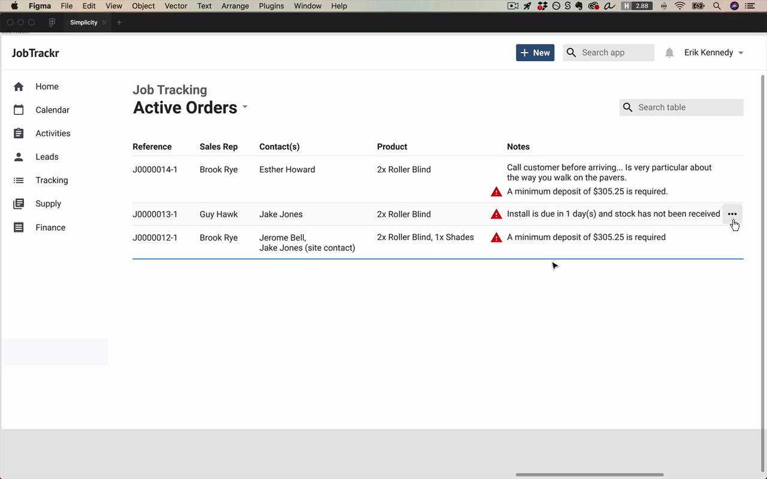The height and width of the screenshot is (479, 767).
Task: Open the Window menu
Action: pos(308,6)
